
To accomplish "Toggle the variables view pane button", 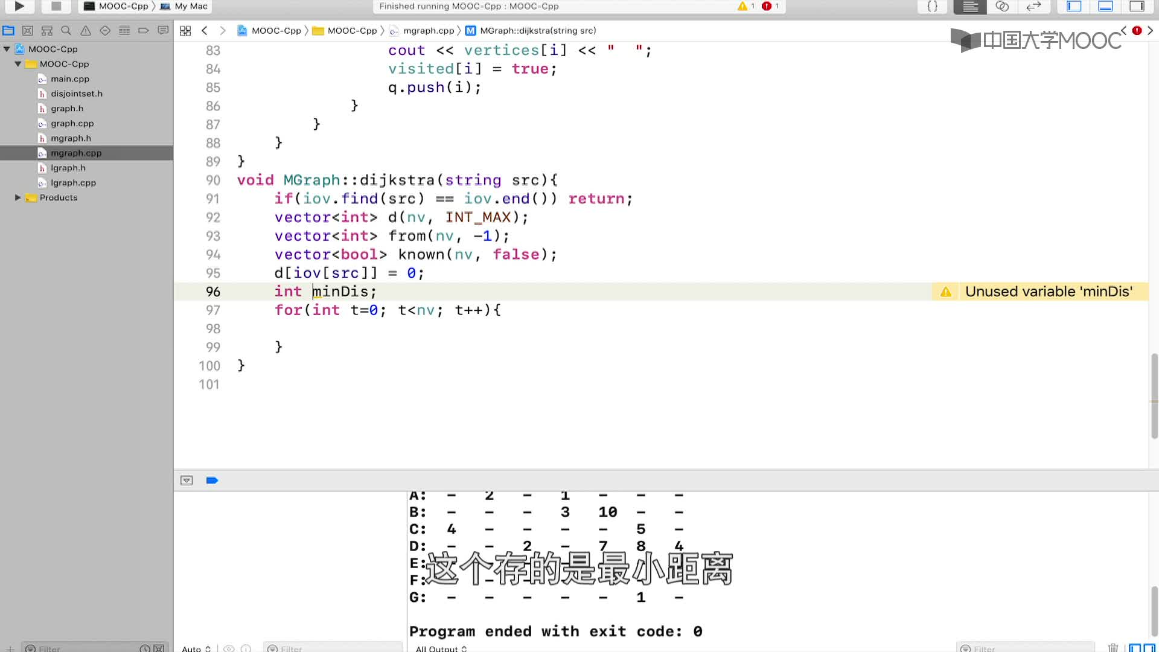I will [1135, 648].
